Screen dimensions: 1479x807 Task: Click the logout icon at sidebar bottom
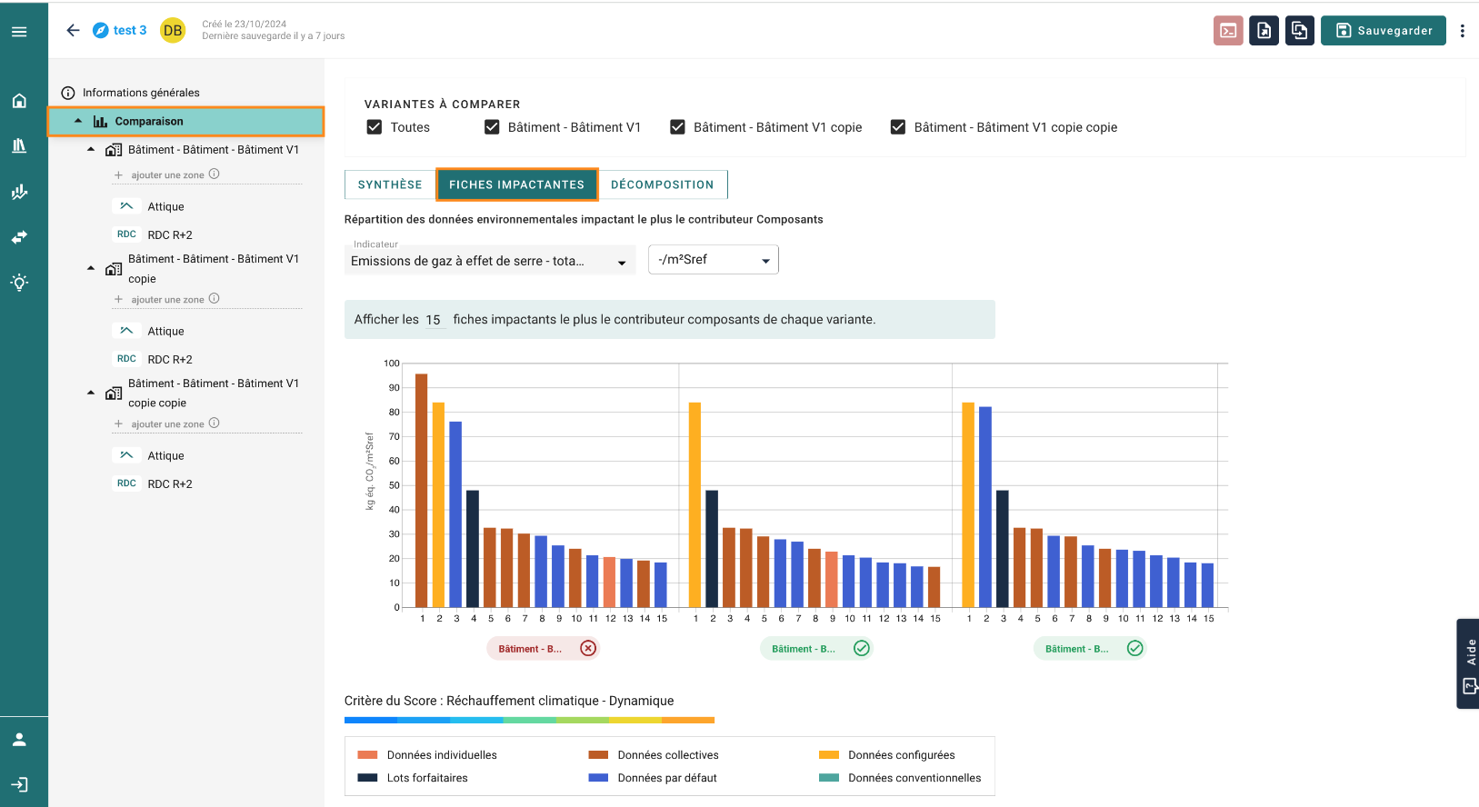pos(19,784)
